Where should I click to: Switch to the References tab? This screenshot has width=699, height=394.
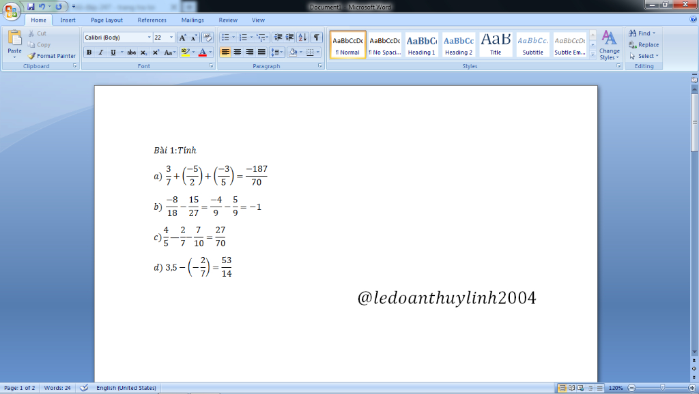coord(152,20)
